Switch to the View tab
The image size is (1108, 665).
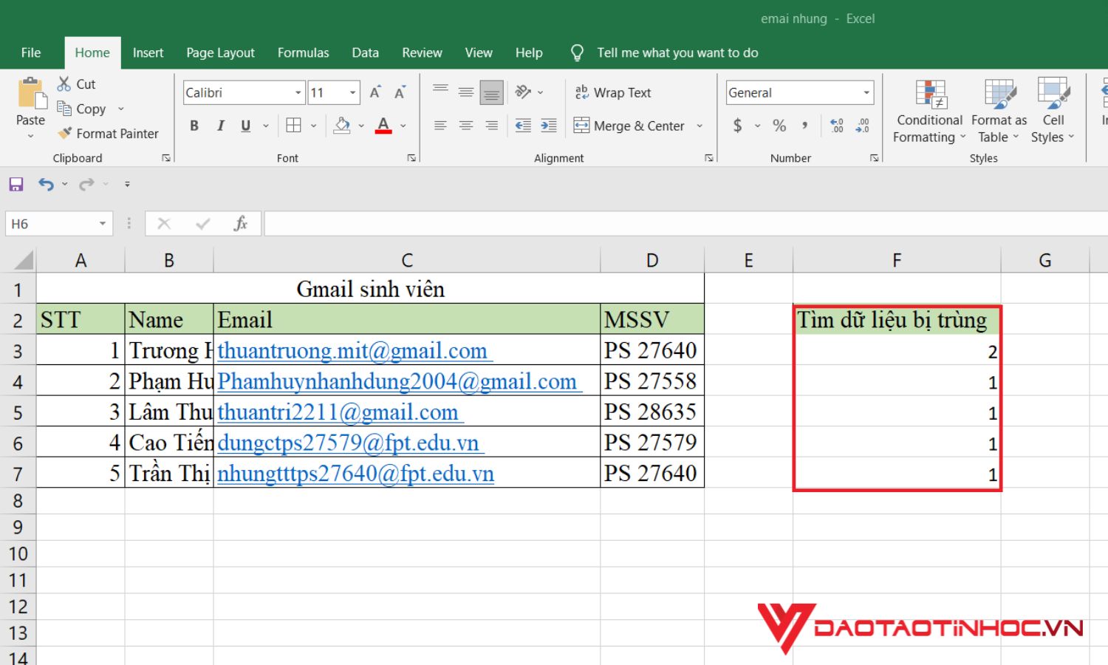pos(479,52)
